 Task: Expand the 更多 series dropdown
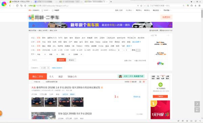[129, 46]
